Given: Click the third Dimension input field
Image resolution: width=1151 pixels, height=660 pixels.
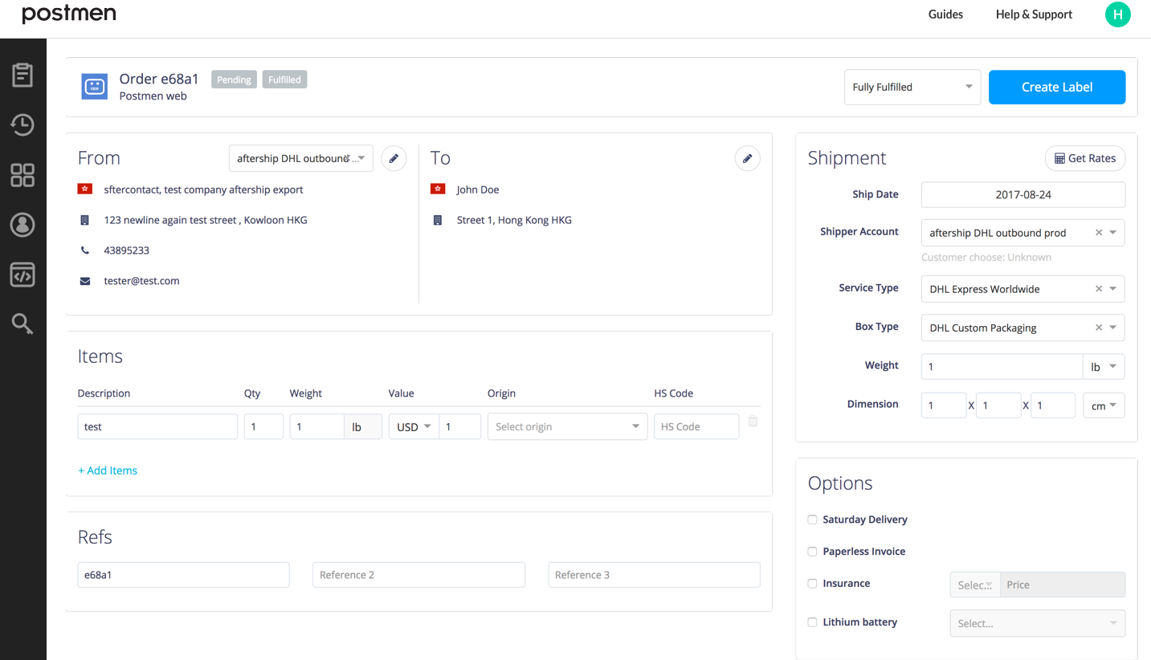Looking at the screenshot, I should (1053, 405).
